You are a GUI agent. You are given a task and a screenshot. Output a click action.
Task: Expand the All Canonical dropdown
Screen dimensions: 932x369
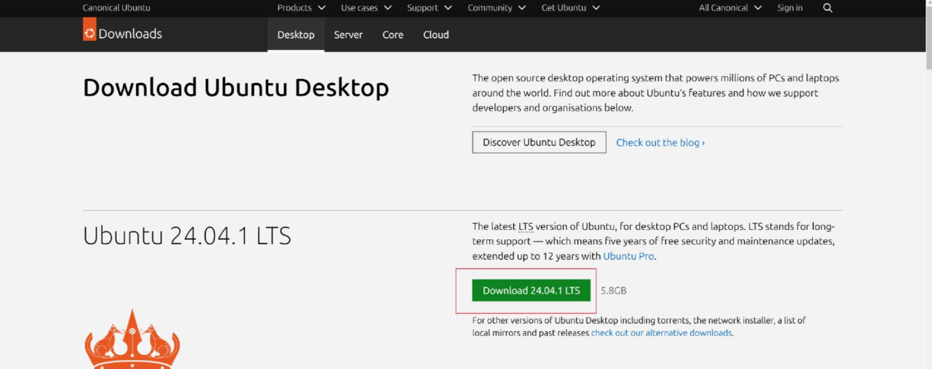(x=730, y=8)
